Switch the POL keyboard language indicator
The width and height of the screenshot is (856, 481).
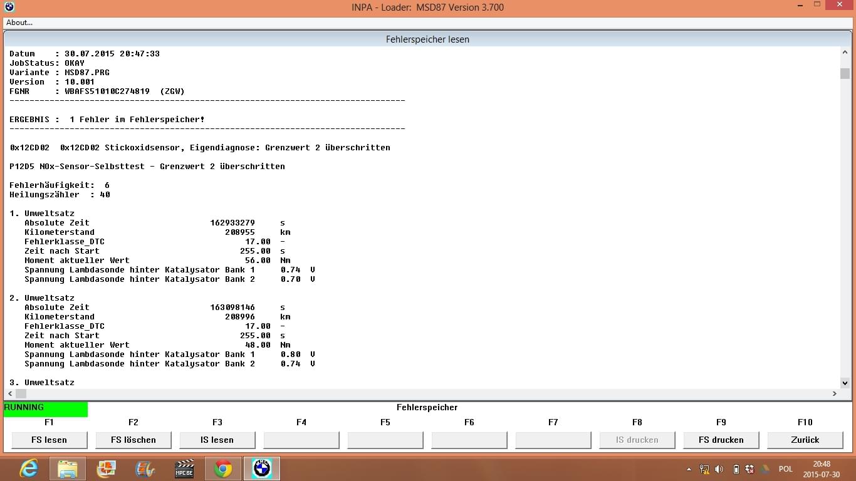785,468
